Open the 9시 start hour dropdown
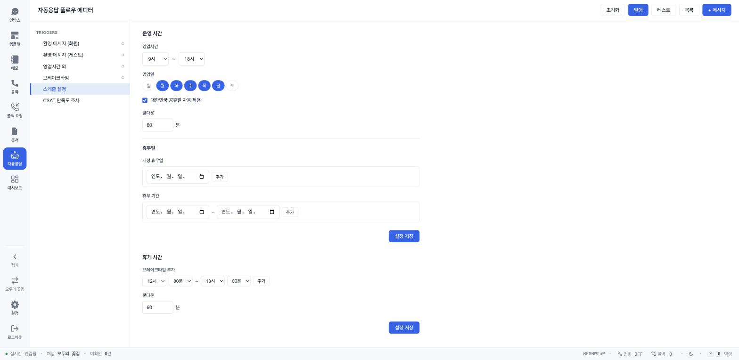 (x=156, y=59)
